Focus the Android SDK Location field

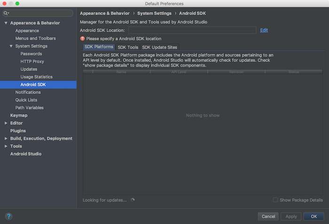192,30
